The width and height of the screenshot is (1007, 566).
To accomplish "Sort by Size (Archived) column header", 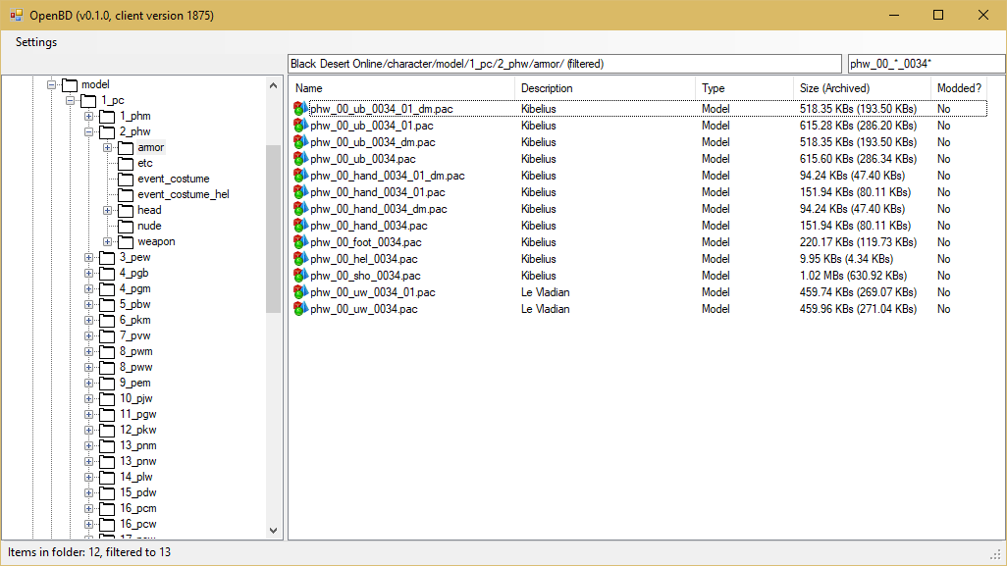I will [x=861, y=88].
